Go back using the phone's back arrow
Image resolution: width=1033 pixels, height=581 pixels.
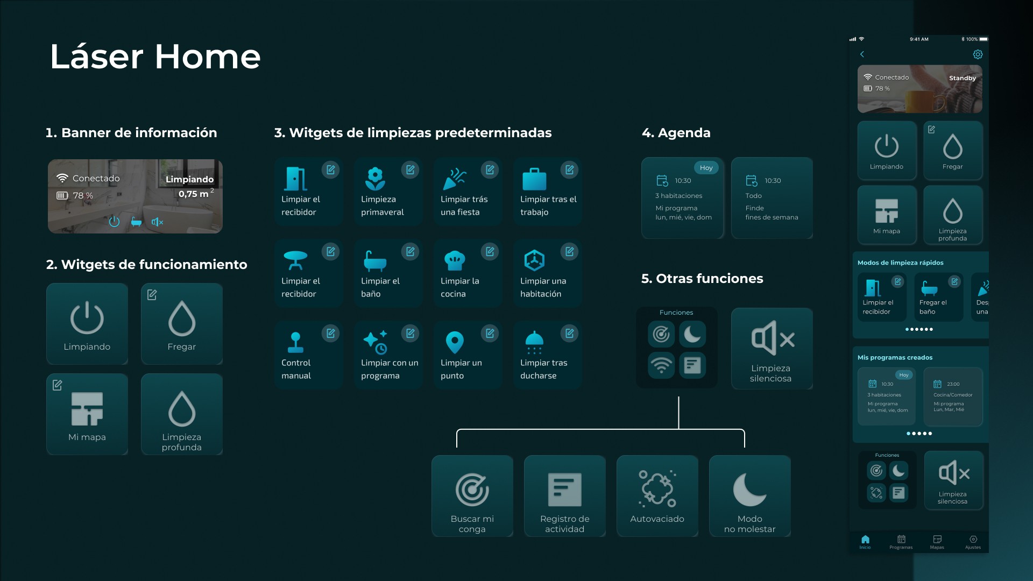tap(862, 54)
